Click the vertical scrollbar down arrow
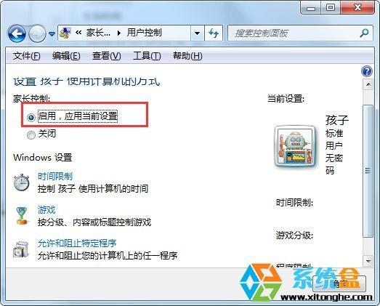The image size is (380, 306). [x=368, y=261]
